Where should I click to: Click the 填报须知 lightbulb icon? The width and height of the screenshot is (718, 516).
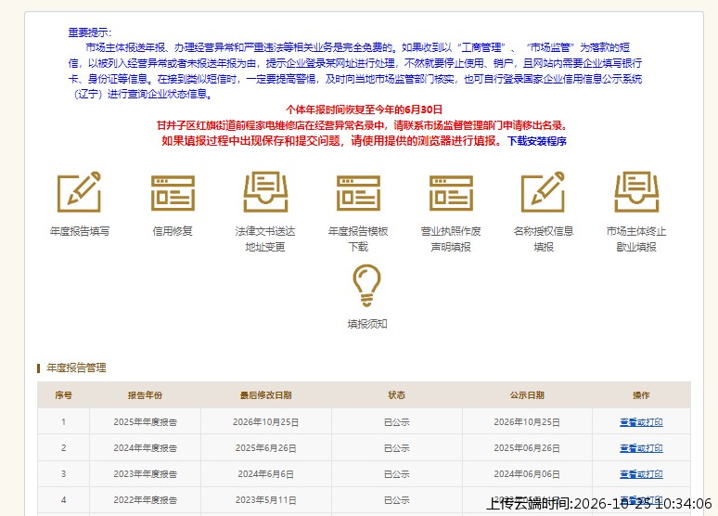pos(366,285)
